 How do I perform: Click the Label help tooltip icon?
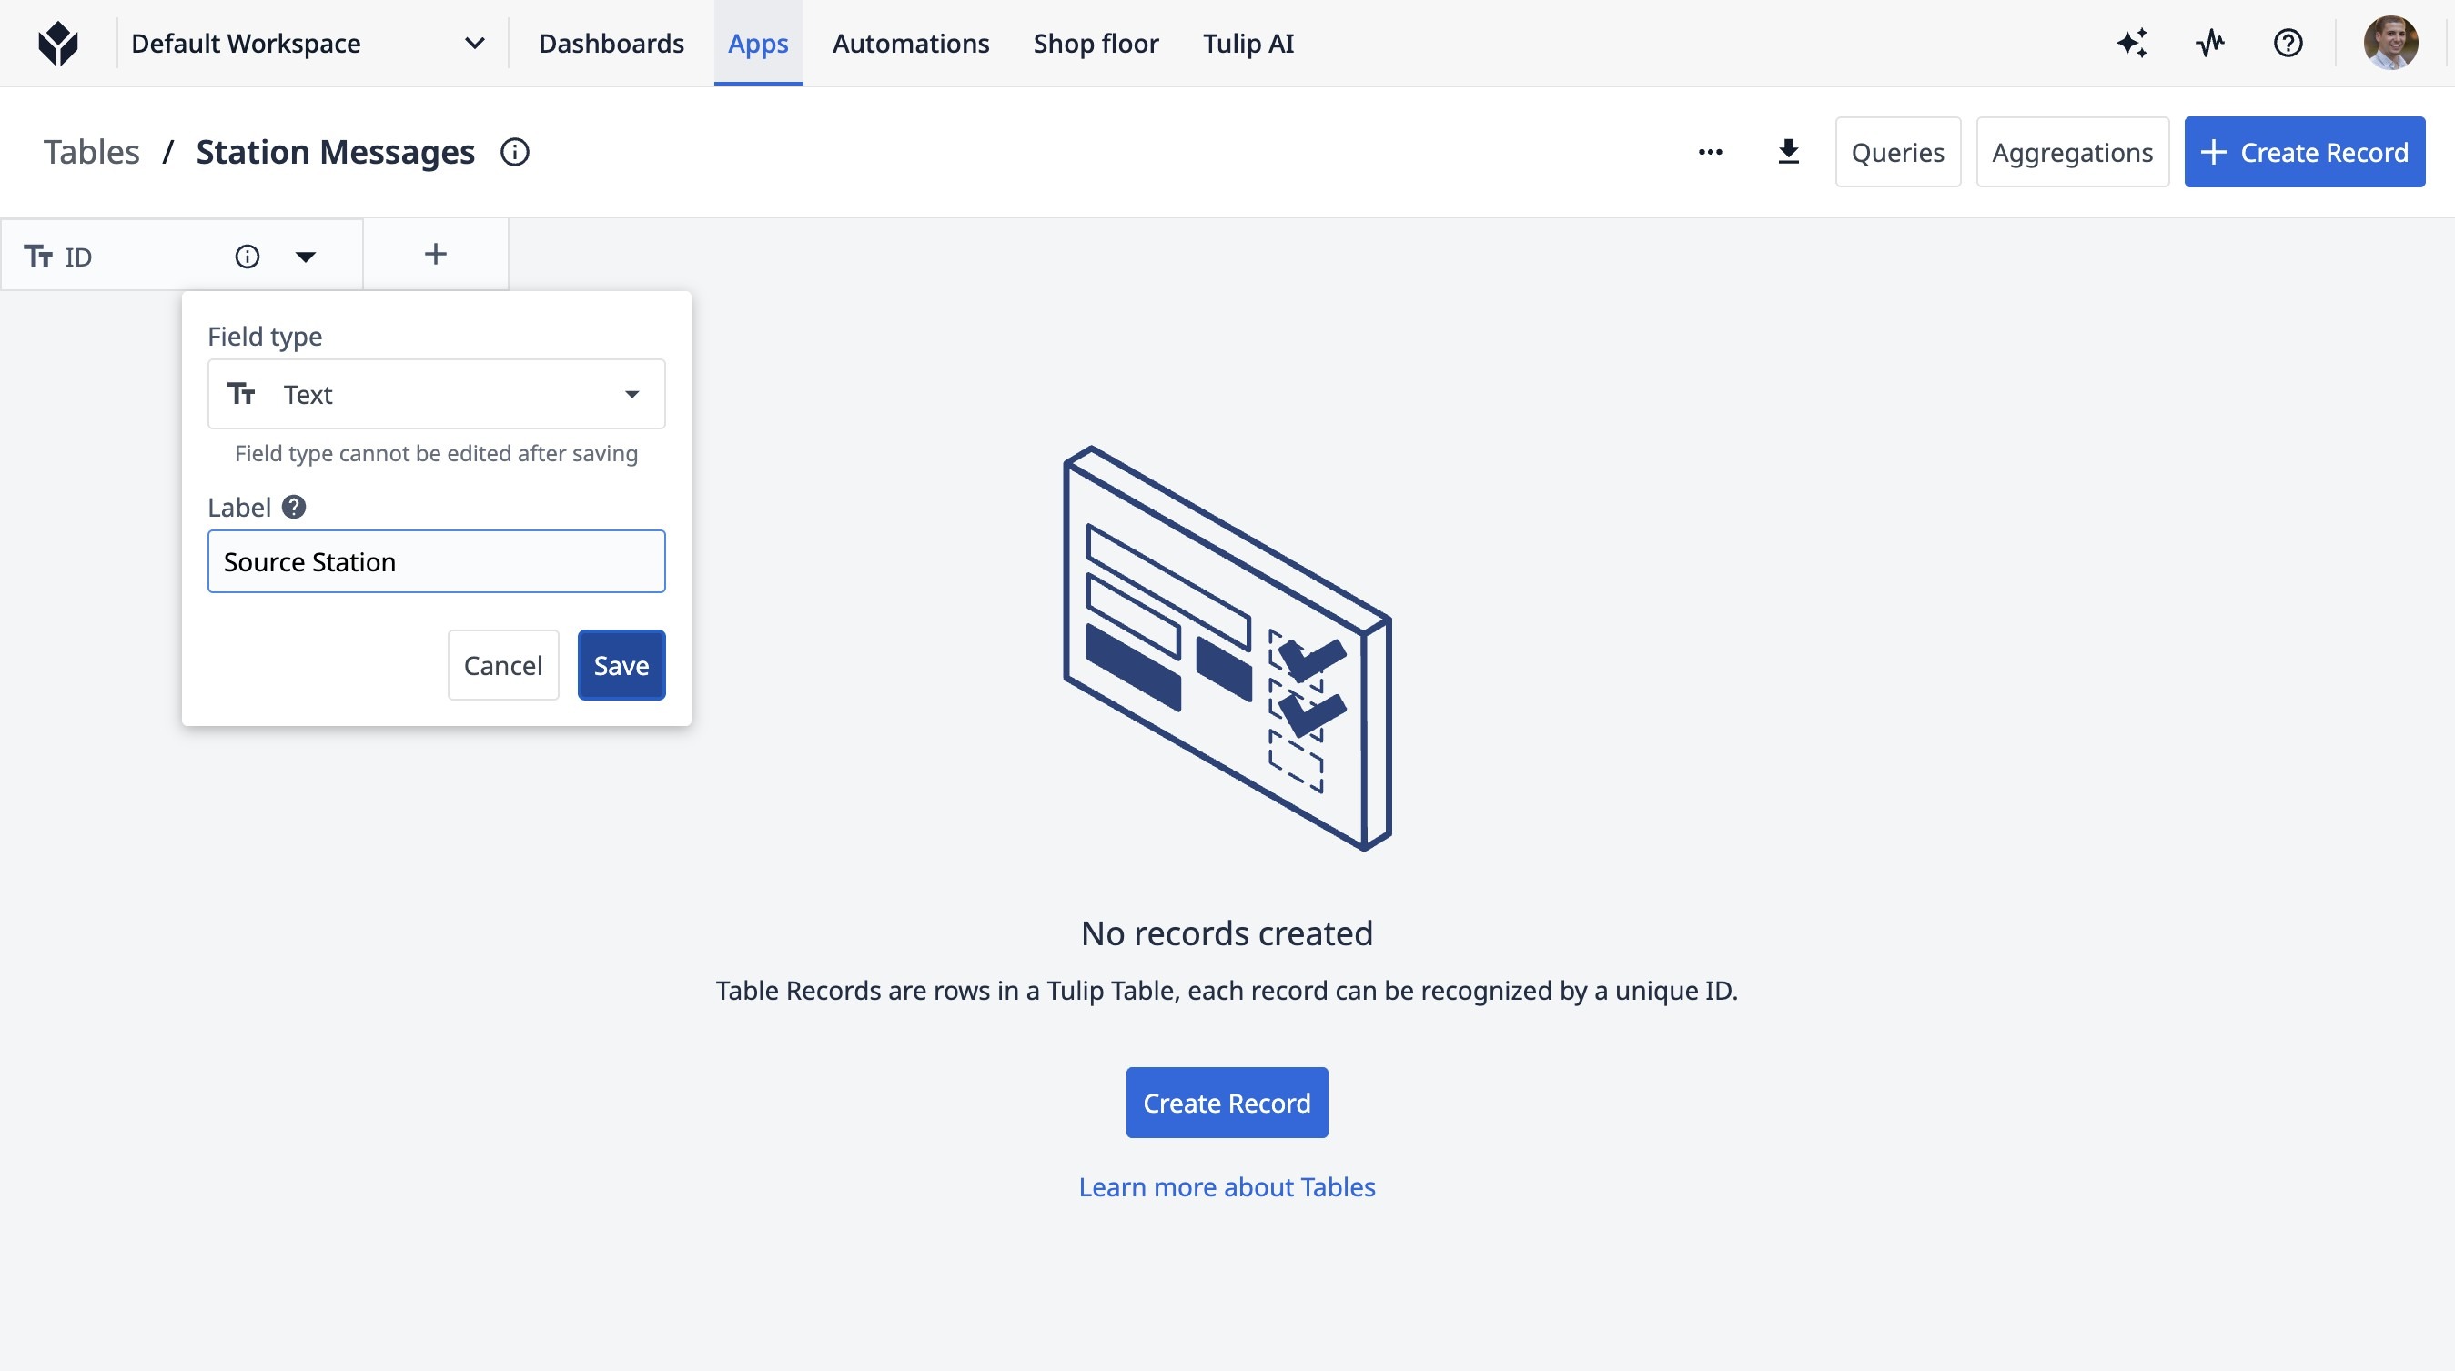(294, 507)
